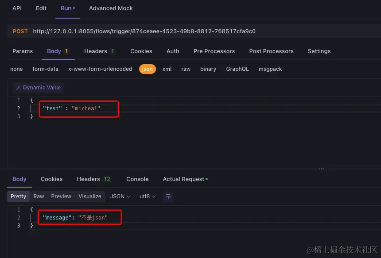Viewport: 381px width, 258px height.
Task: Open the JSON format dropdown
Action: [x=120, y=196]
